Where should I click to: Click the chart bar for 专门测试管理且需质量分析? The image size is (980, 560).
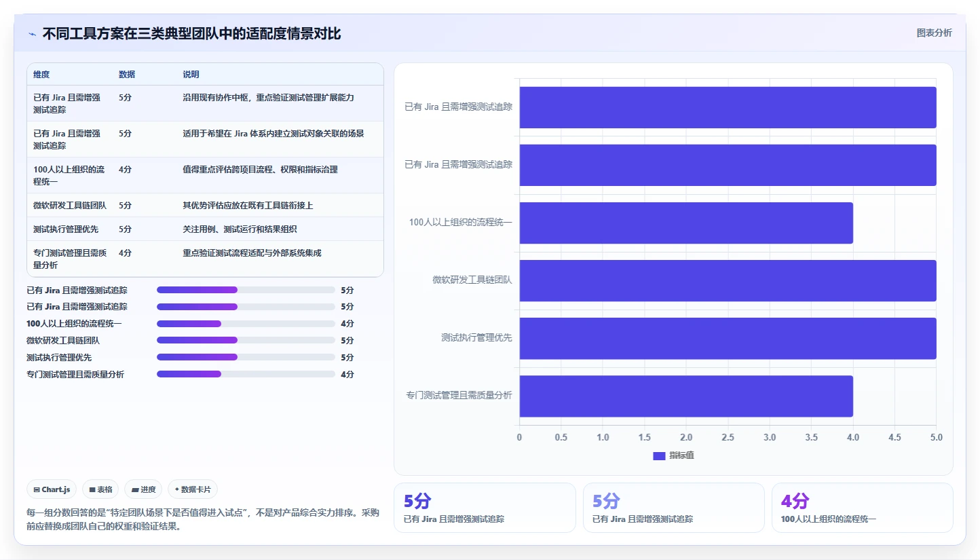point(686,396)
